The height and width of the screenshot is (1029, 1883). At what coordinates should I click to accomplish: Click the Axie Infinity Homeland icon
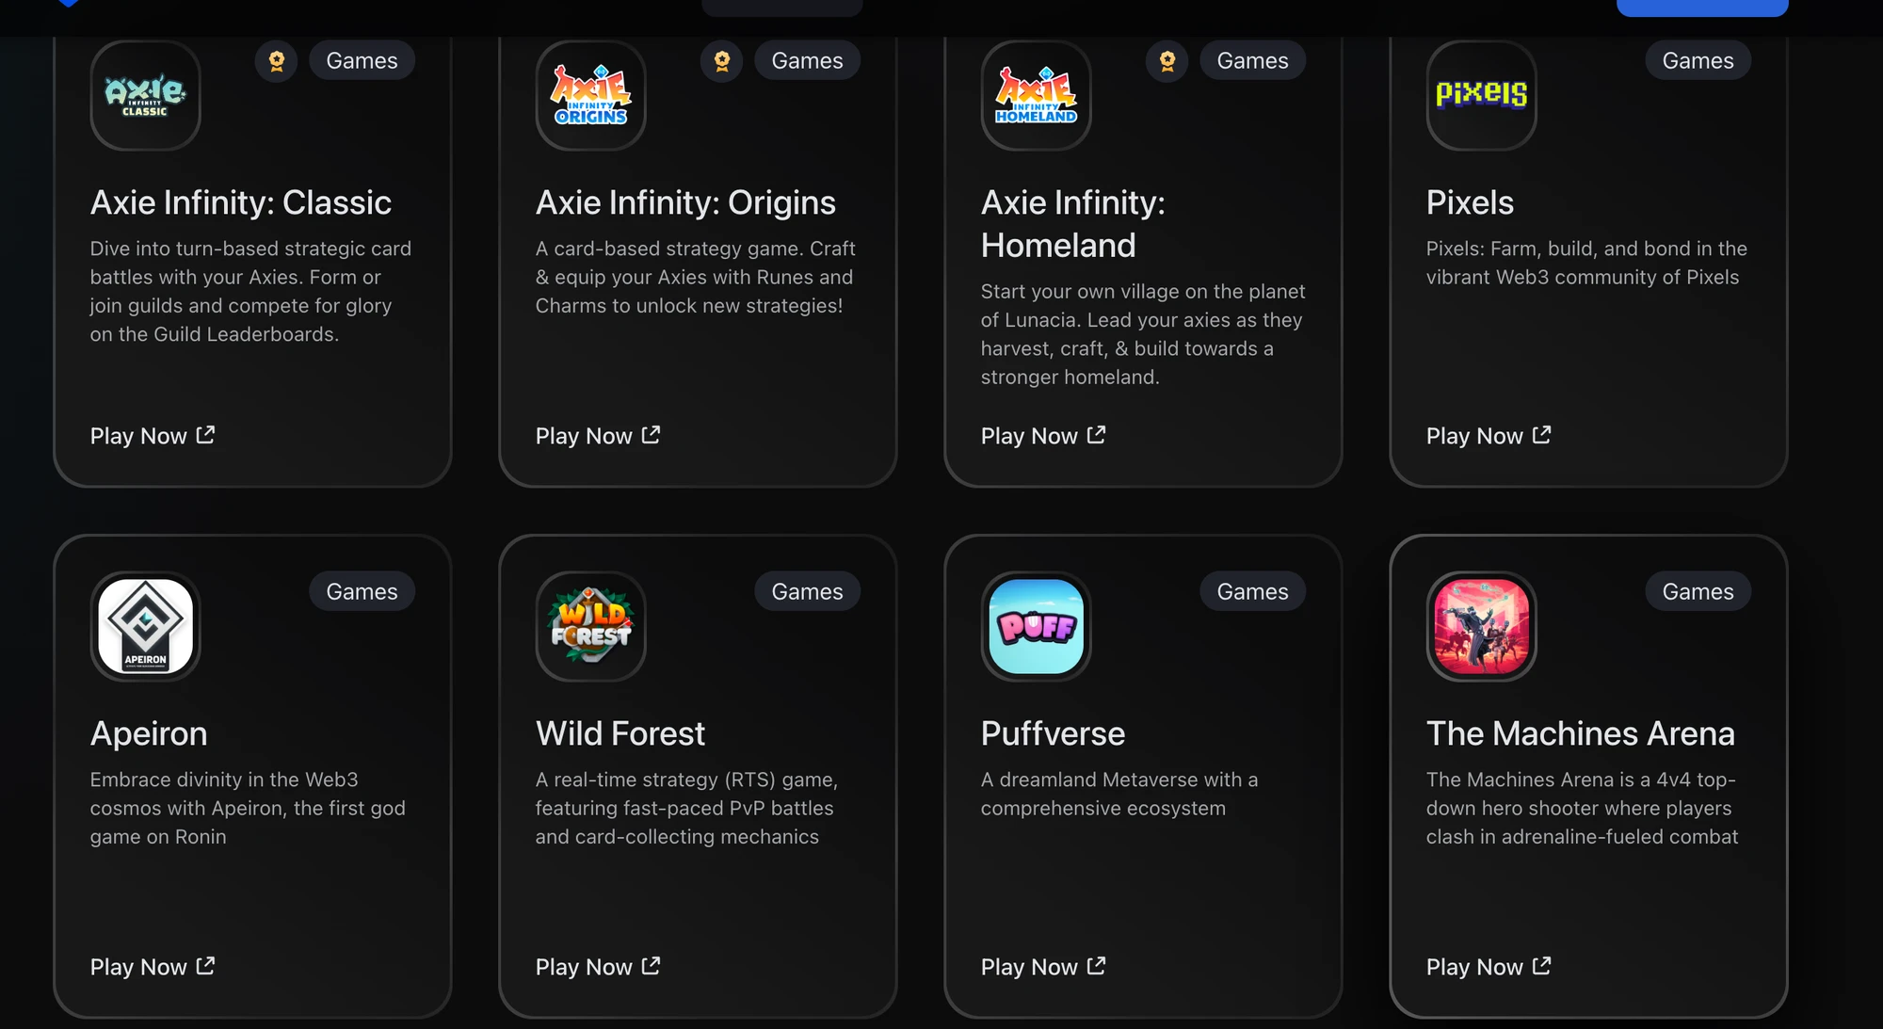[x=1036, y=94]
